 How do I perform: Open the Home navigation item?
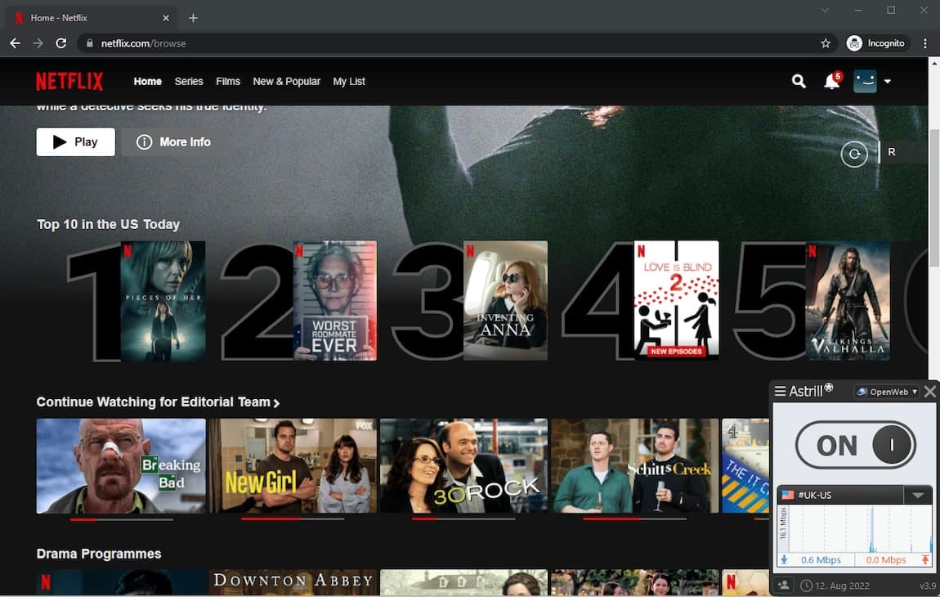147,81
